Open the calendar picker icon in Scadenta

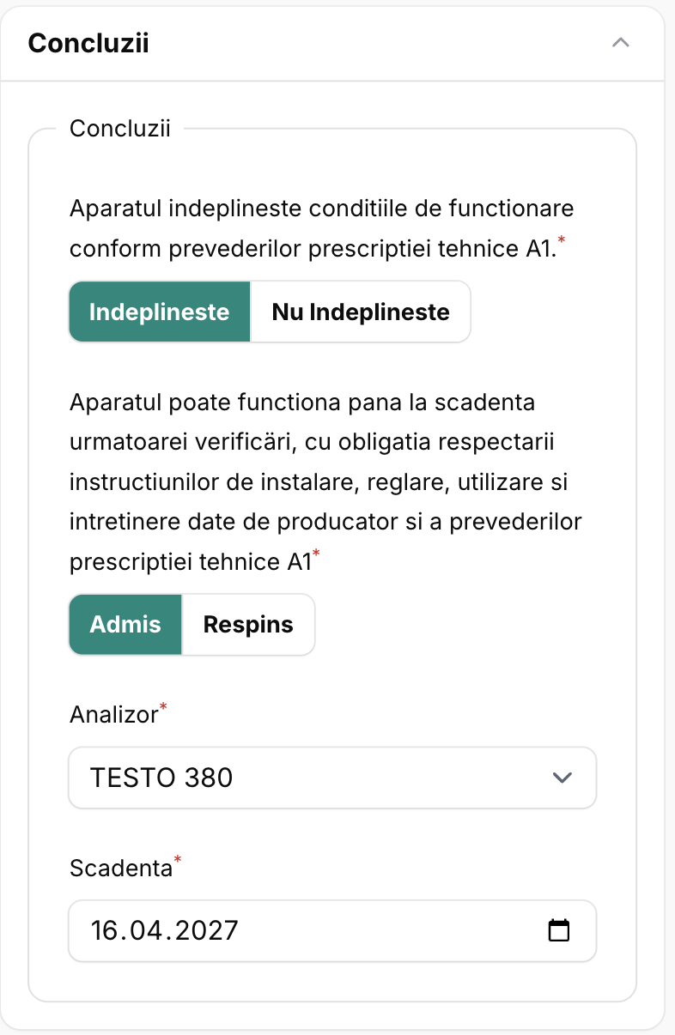pos(559,930)
